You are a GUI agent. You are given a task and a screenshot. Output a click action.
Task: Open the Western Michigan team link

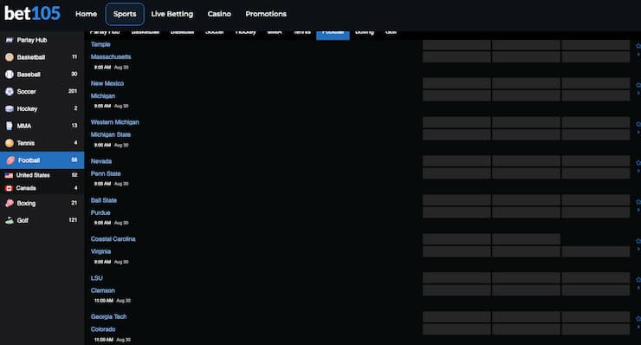coord(115,122)
